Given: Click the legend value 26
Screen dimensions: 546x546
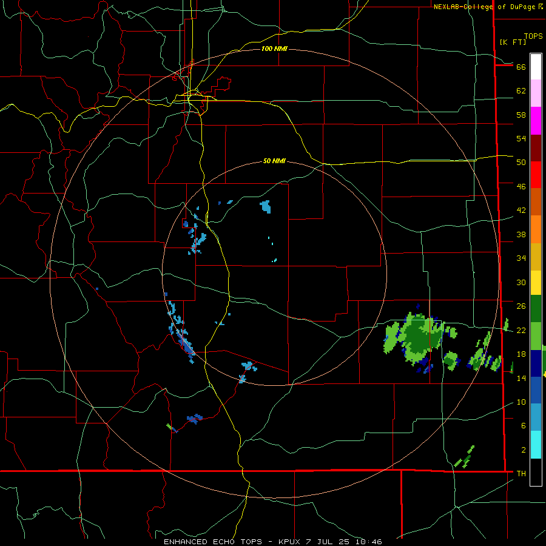Looking at the screenshot, I should (521, 306).
